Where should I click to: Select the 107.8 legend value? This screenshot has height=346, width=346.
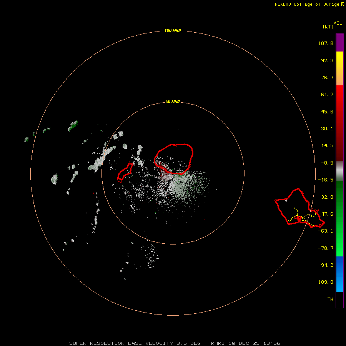tap(326, 43)
